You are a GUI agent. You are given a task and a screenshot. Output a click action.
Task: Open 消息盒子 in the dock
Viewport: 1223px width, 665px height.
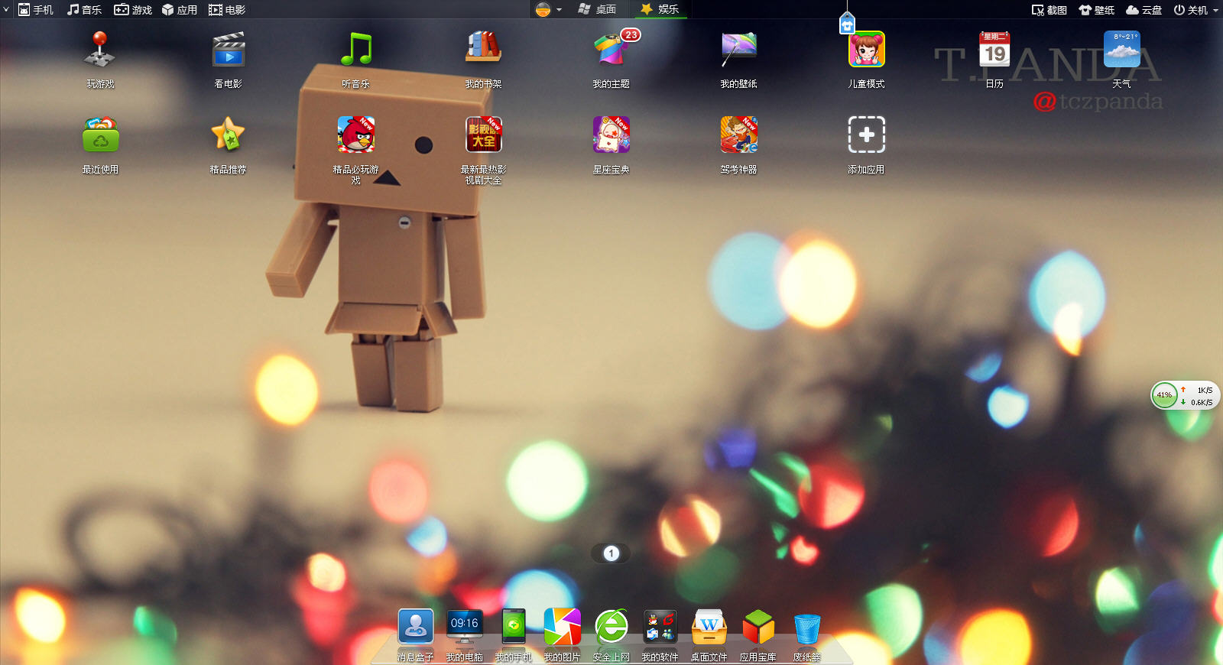coord(416,628)
